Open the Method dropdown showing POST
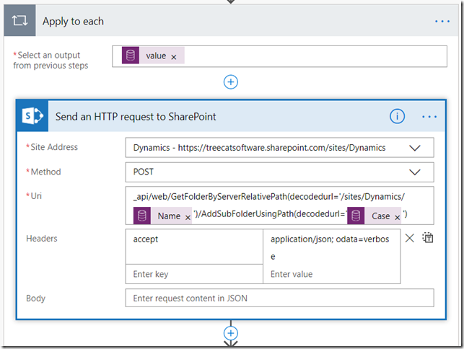Screen dimensions: 464x349 pos(415,172)
